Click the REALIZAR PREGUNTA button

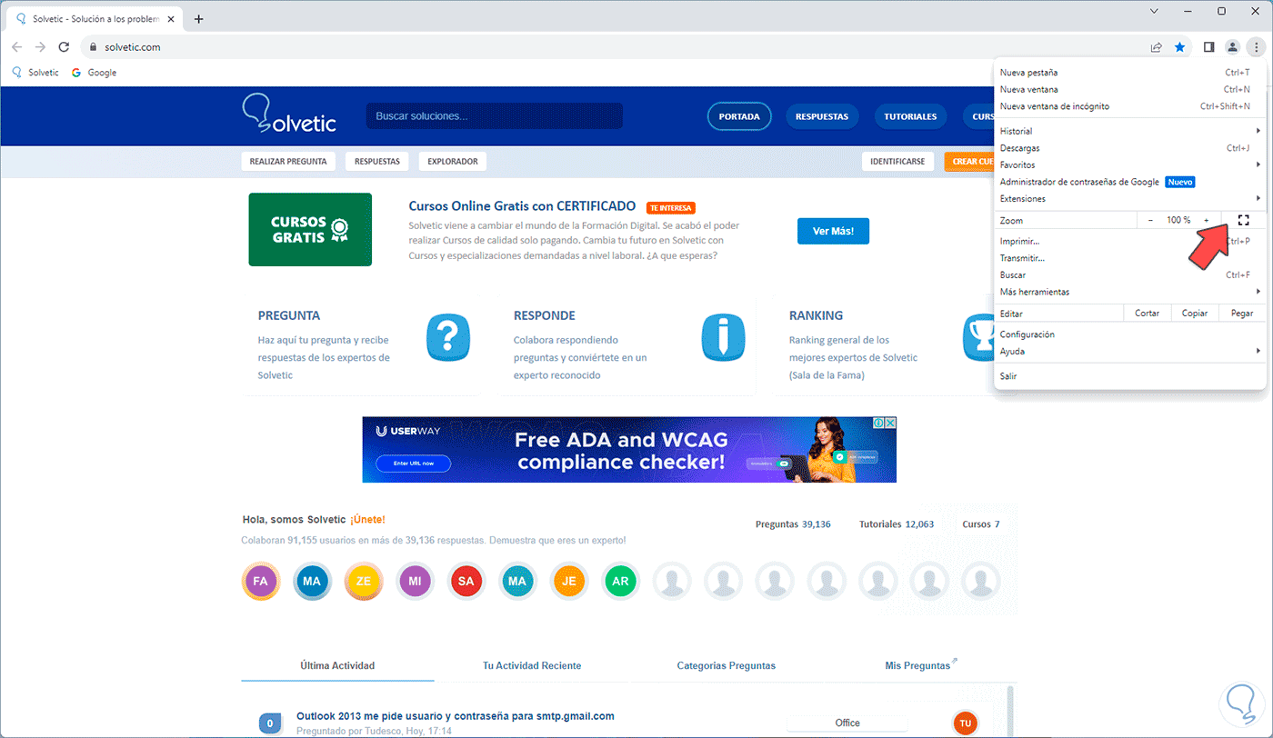pos(288,161)
